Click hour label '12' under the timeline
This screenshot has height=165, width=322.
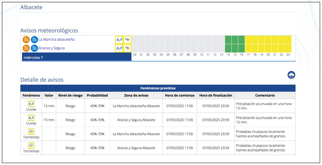215,55
